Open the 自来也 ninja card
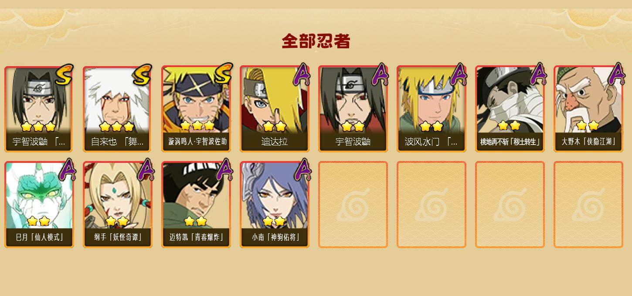This screenshot has height=296, width=632. tap(117, 109)
